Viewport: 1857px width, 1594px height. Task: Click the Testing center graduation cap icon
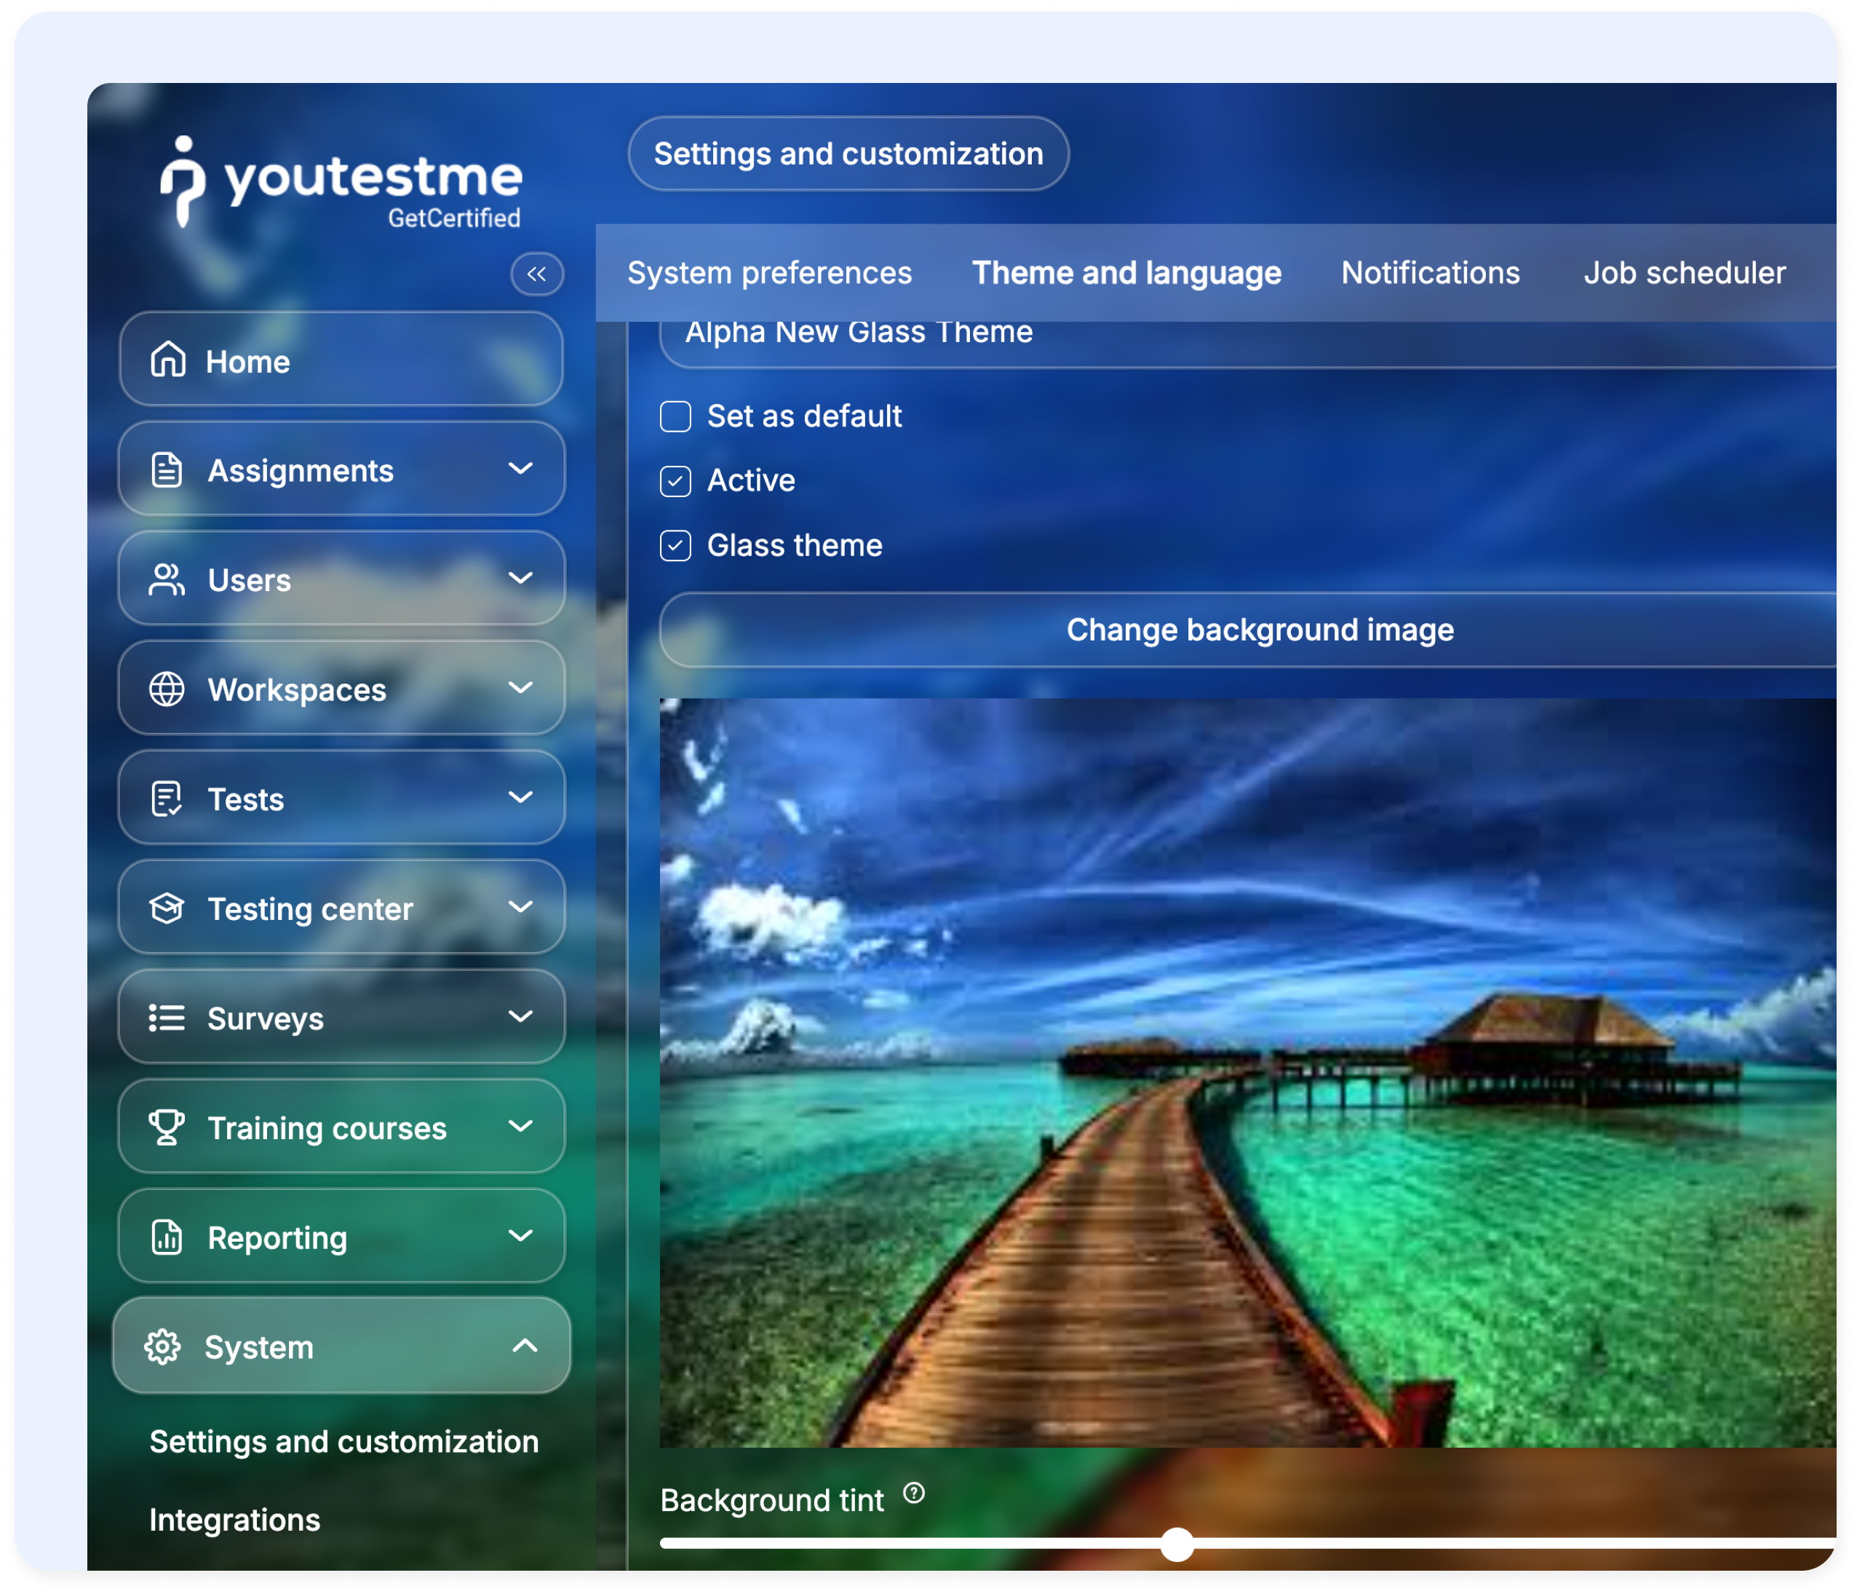(167, 908)
